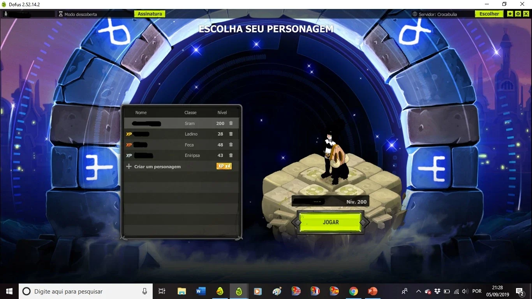Open Google Chrome from taskbar
This screenshot has width=532, height=299.
(x=353, y=291)
